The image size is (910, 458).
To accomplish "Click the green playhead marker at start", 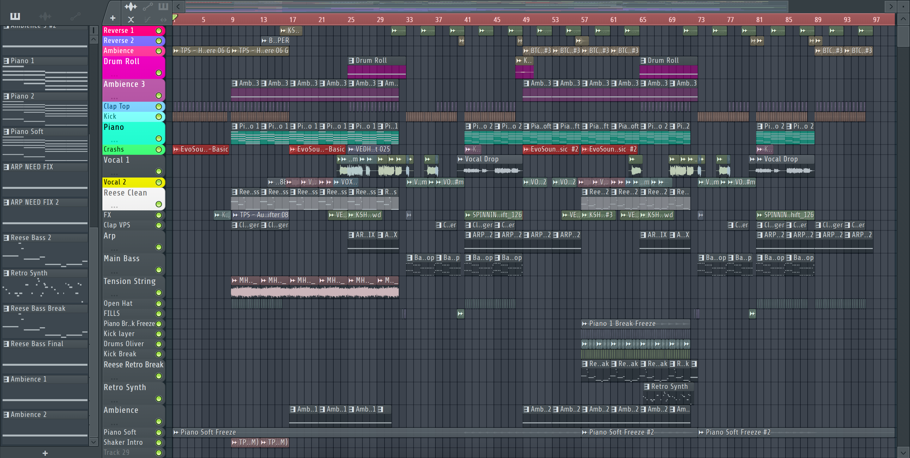I will 174,17.
